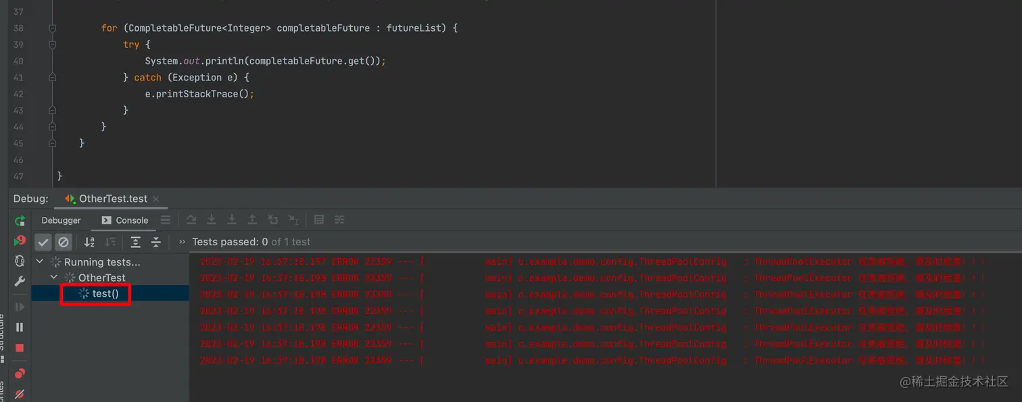This screenshot has width=1022, height=402.
Task: Click gutter line number 42
Action: point(18,94)
